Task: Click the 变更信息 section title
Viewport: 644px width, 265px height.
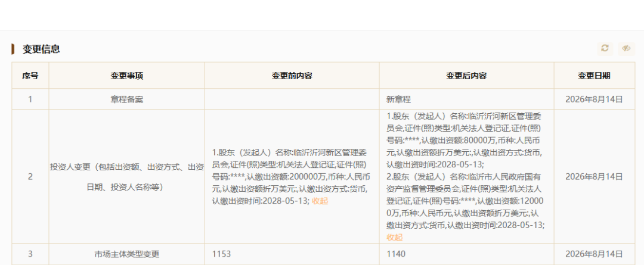Action: click(x=41, y=49)
